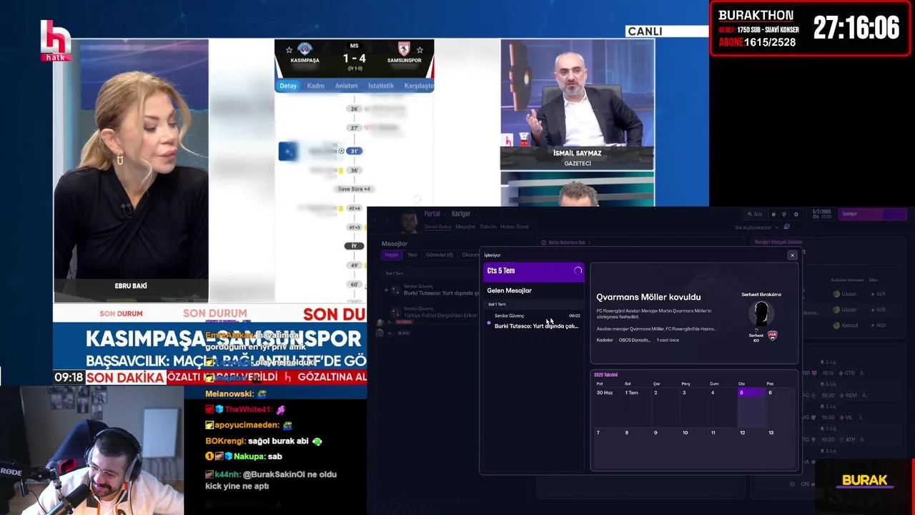Click the 26' minute marker in timeline
915x515 pixels.
(354, 109)
